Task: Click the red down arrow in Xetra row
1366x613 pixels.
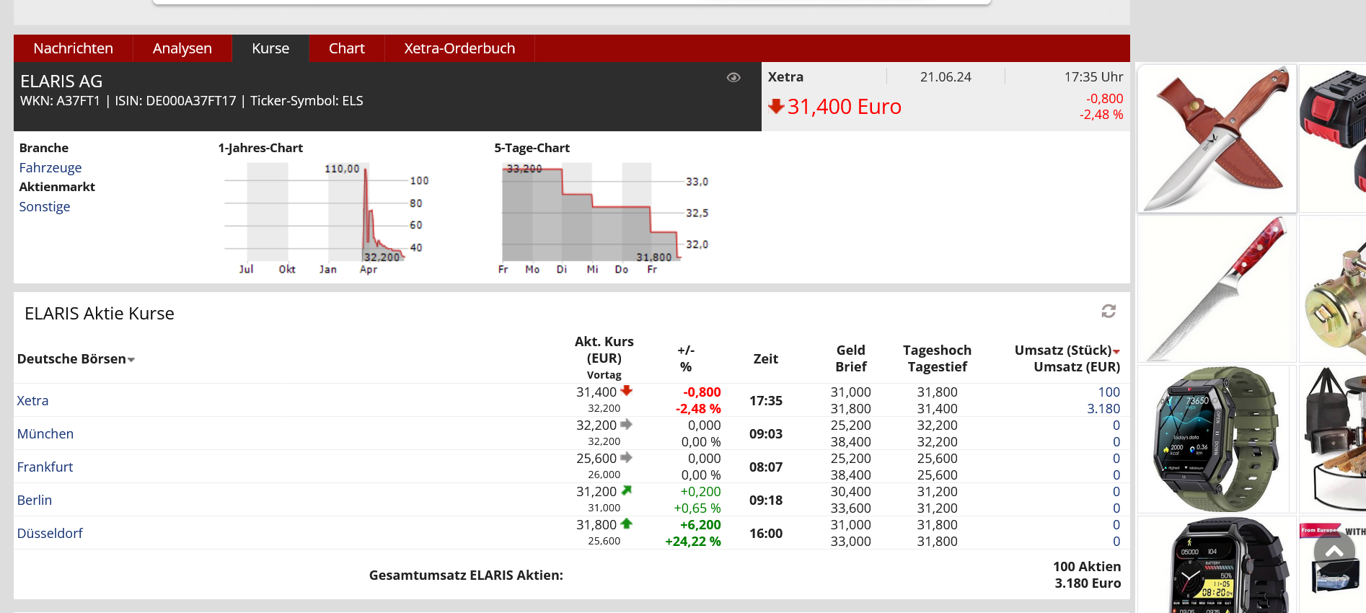Action: (x=626, y=391)
